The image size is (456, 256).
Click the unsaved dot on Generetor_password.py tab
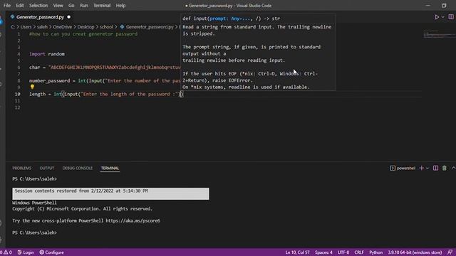(68, 17)
